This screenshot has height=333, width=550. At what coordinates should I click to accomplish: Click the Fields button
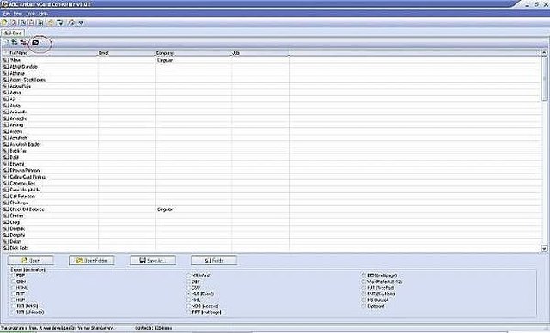pyautogui.click(x=214, y=261)
